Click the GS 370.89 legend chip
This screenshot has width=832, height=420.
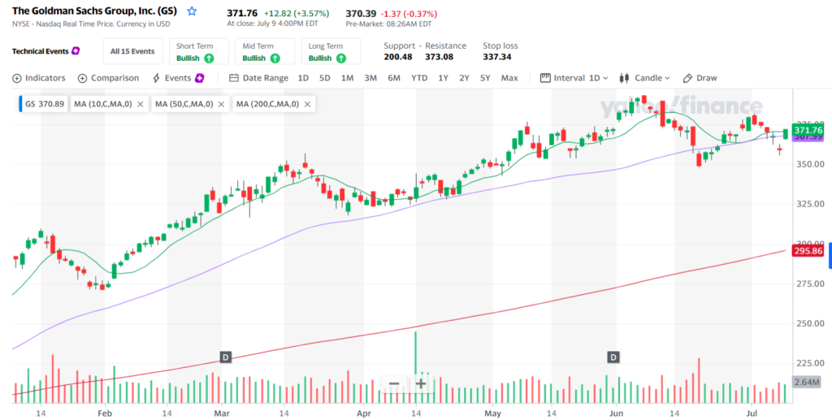pyautogui.click(x=43, y=105)
